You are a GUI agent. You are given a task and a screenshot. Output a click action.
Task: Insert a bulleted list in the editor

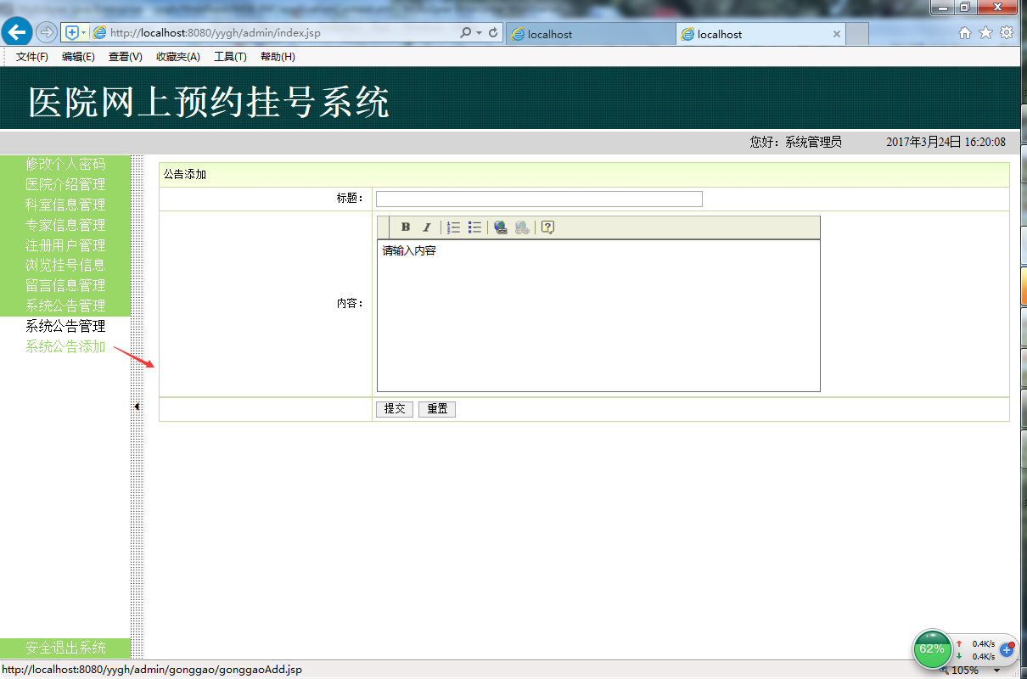pos(475,227)
